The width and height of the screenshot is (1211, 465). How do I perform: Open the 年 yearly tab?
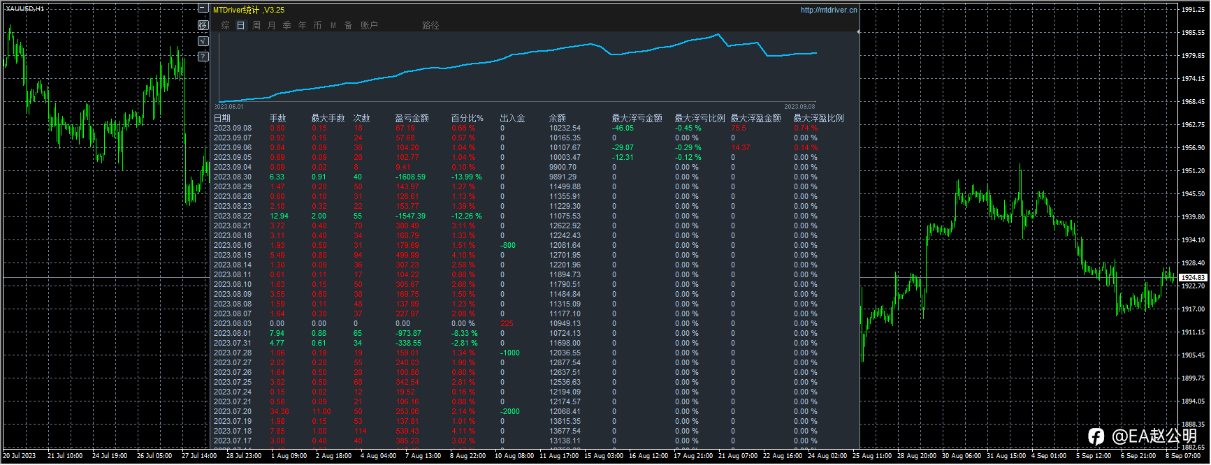[302, 25]
